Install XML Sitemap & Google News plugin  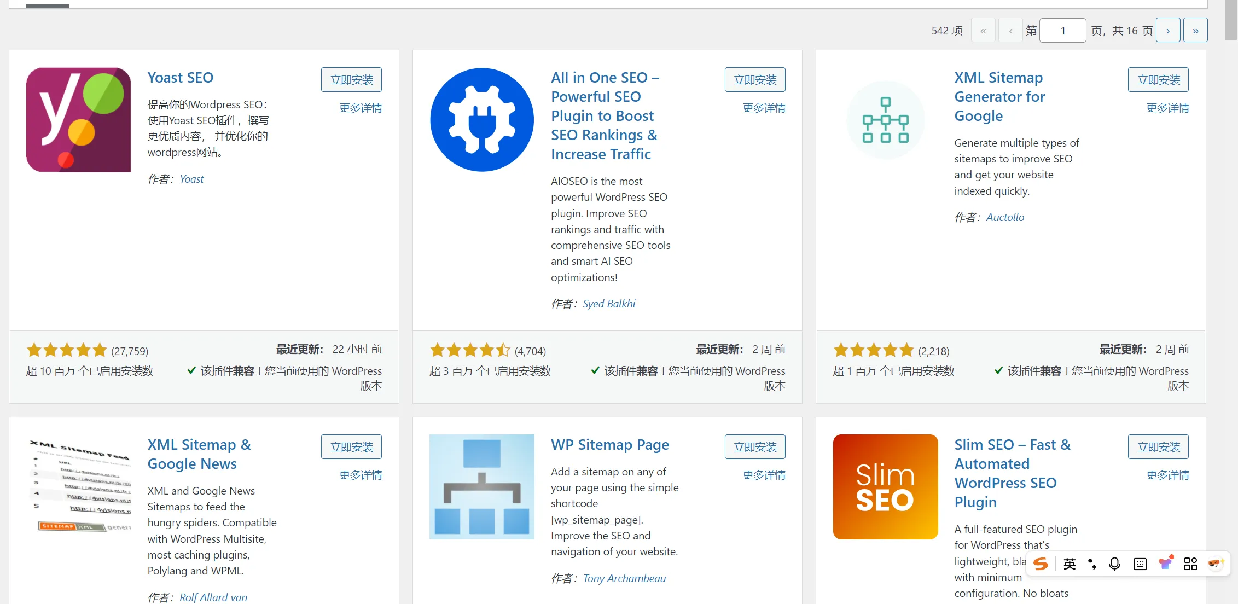tap(351, 447)
